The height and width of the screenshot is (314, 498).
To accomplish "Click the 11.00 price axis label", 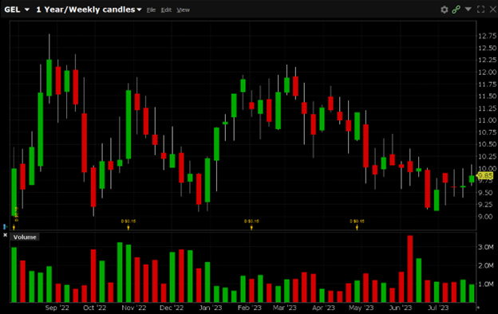I will [x=487, y=120].
